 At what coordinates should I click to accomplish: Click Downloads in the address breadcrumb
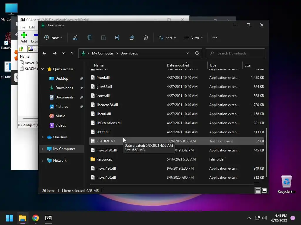[x=129, y=53]
